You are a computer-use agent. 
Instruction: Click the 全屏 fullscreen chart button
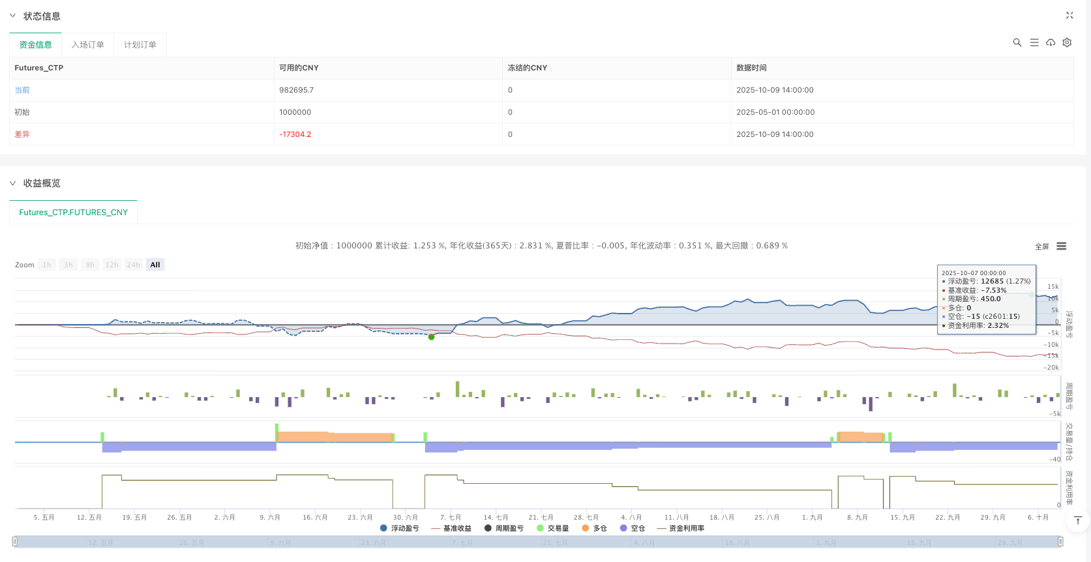click(1041, 246)
